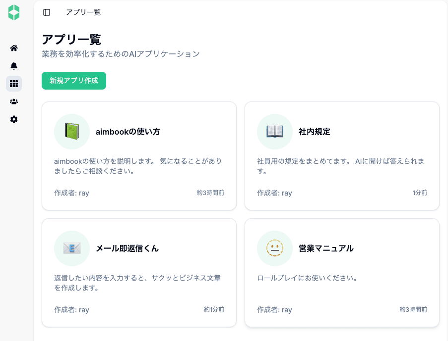The height and width of the screenshot is (341, 448).
Task: Open the 営業マニュアル app title
Action: (326, 248)
